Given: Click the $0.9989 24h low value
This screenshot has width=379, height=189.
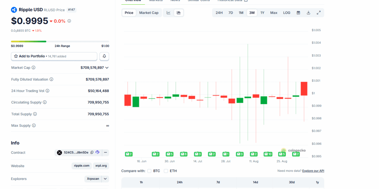Looking at the screenshot, I should click(17, 46).
